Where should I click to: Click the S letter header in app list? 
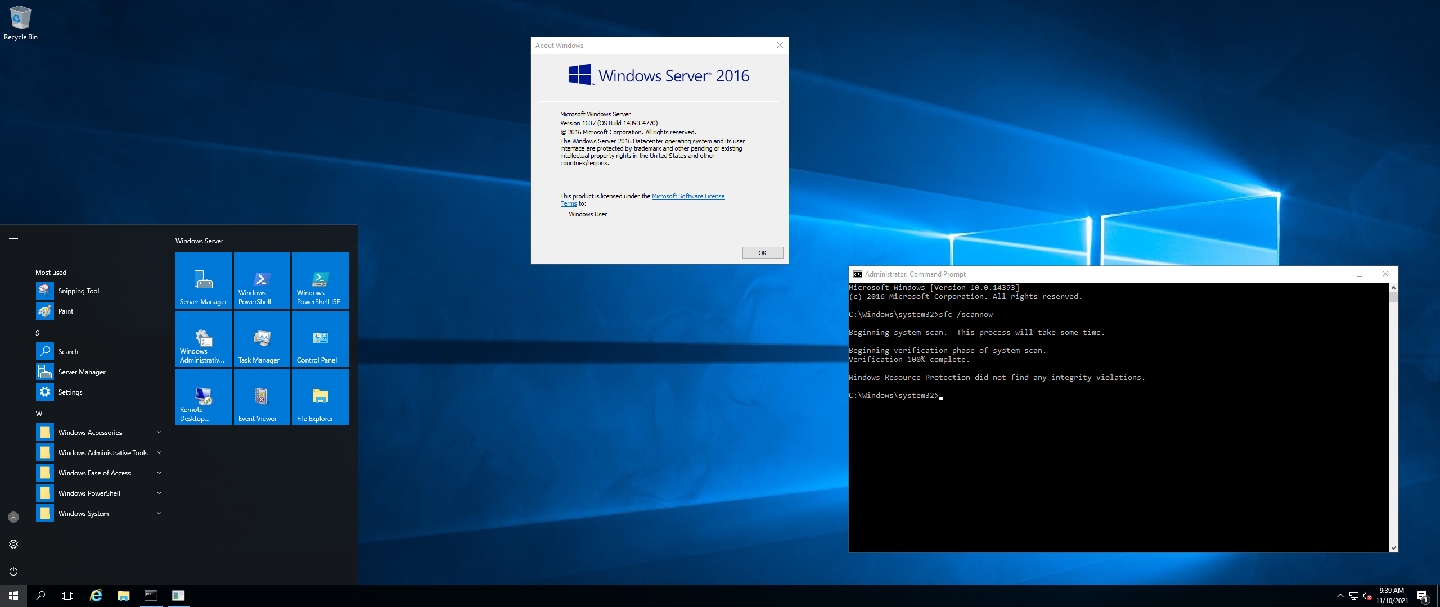(38, 333)
